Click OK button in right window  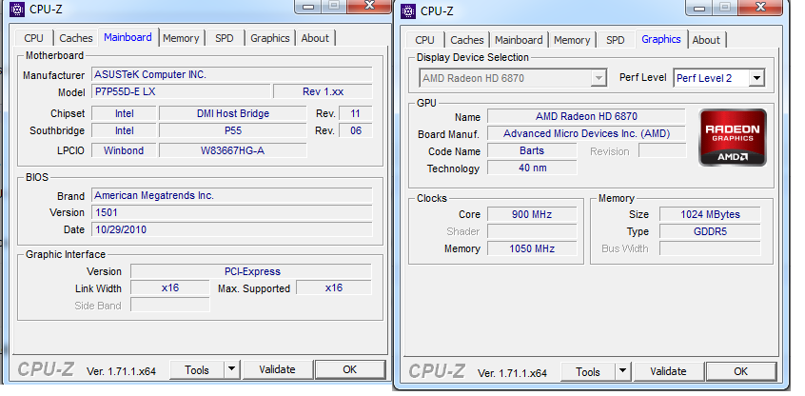(x=741, y=371)
